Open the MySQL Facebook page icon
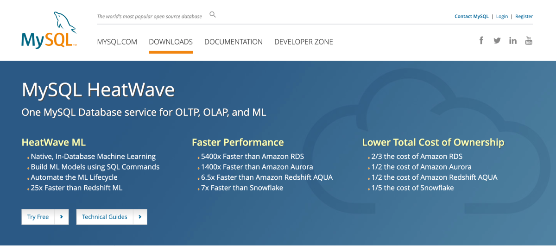 (x=481, y=40)
